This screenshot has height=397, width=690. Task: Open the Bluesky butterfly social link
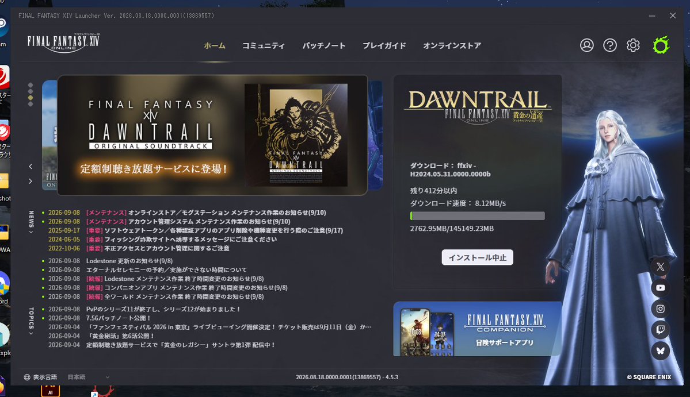pos(661,351)
